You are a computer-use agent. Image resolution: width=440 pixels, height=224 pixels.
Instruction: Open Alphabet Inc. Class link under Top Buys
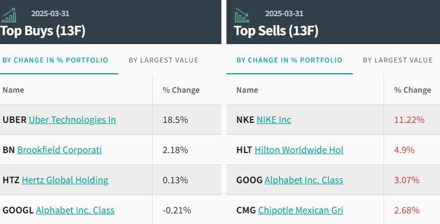[75, 210]
